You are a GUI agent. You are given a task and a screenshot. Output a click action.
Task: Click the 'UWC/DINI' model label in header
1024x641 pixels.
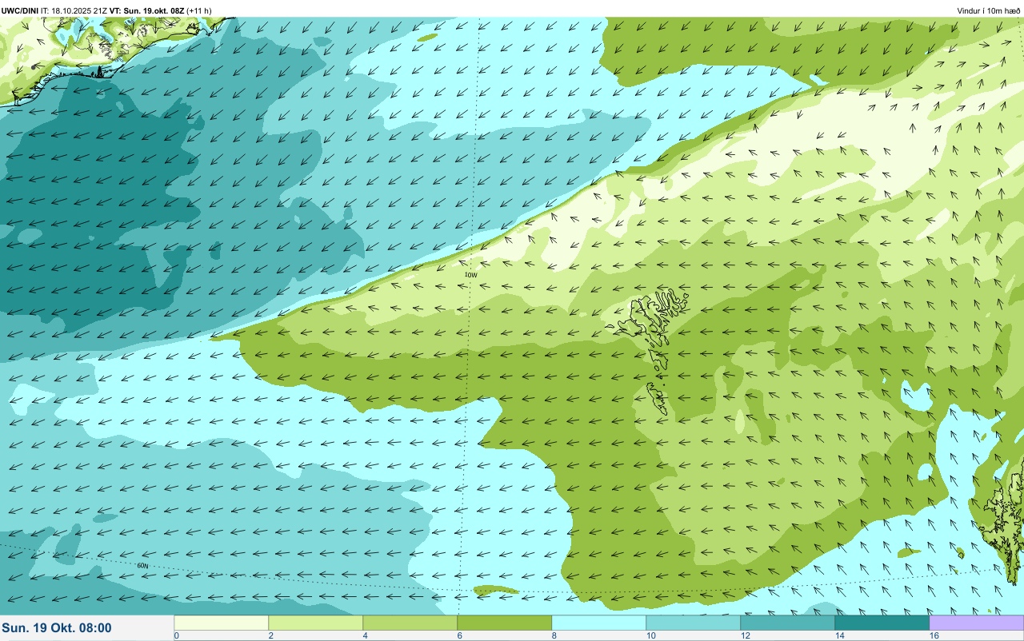(x=19, y=10)
